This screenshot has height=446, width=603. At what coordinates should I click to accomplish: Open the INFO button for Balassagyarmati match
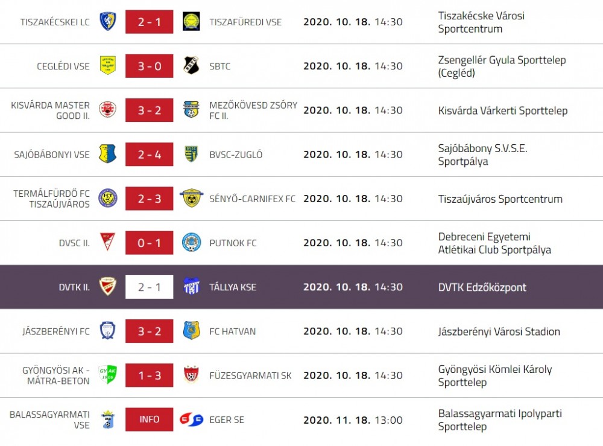coord(149,419)
